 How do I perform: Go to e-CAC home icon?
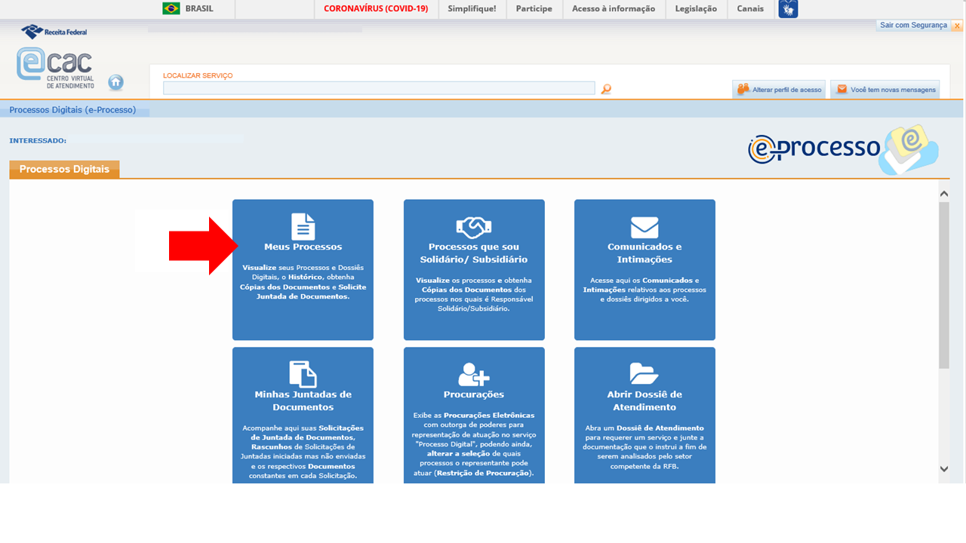click(115, 82)
